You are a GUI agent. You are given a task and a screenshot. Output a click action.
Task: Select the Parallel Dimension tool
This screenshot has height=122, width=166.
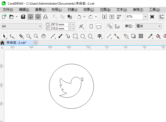(109, 36)
